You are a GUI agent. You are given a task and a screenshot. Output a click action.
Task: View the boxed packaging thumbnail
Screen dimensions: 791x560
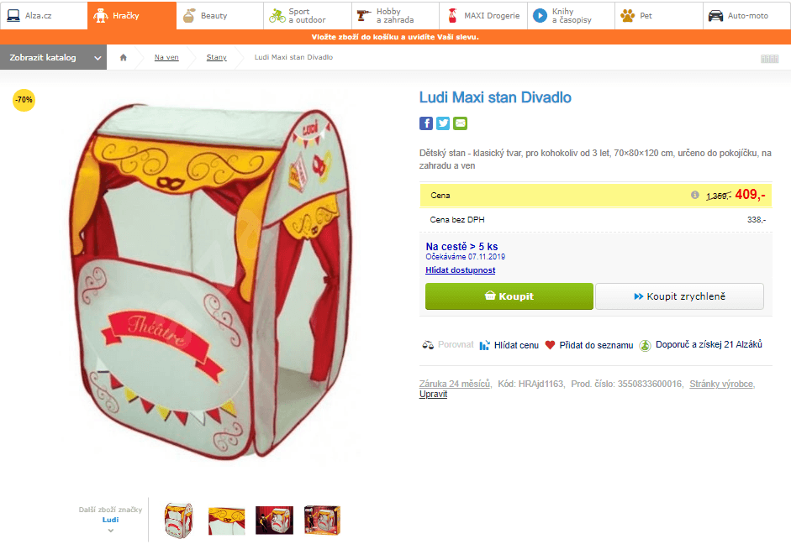coord(322,521)
